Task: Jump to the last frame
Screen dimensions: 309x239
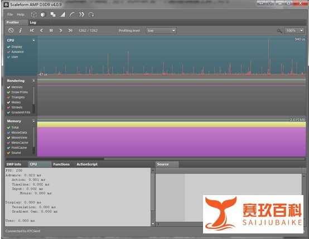Action: [x=70, y=31]
